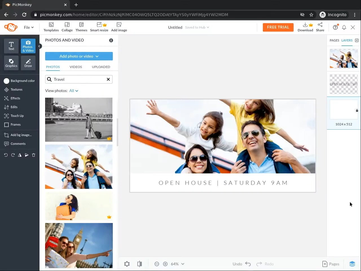Open the Background color swatch
This screenshot has width=361, height=271.
(6, 81)
